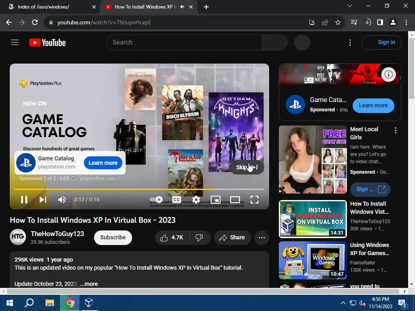Open the Chrome profile icon
The height and width of the screenshot is (311, 415).
point(393,23)
